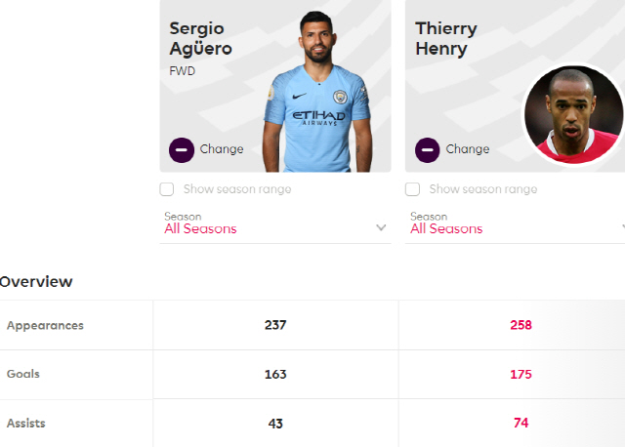The height and width of the screenshot is (447, 625).
Task: Expand the Season chevron for Agüero
Action: click(381, 227)
